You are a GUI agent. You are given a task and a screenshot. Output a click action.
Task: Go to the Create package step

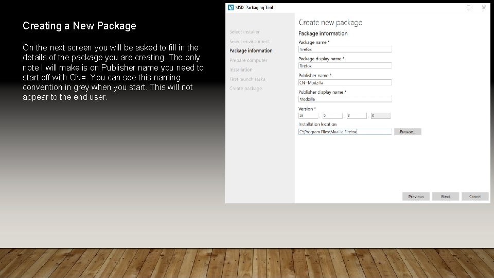[245, 89]
